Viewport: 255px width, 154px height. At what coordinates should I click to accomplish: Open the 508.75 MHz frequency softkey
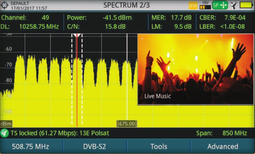coord(32,146)
